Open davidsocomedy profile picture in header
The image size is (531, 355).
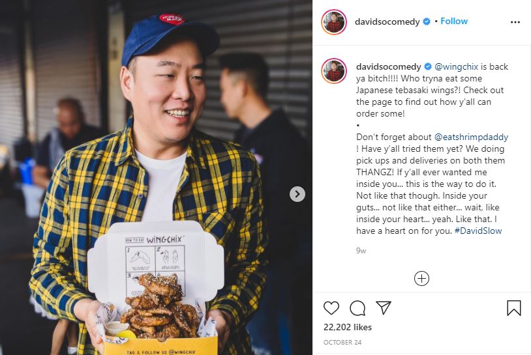point(334,22)
